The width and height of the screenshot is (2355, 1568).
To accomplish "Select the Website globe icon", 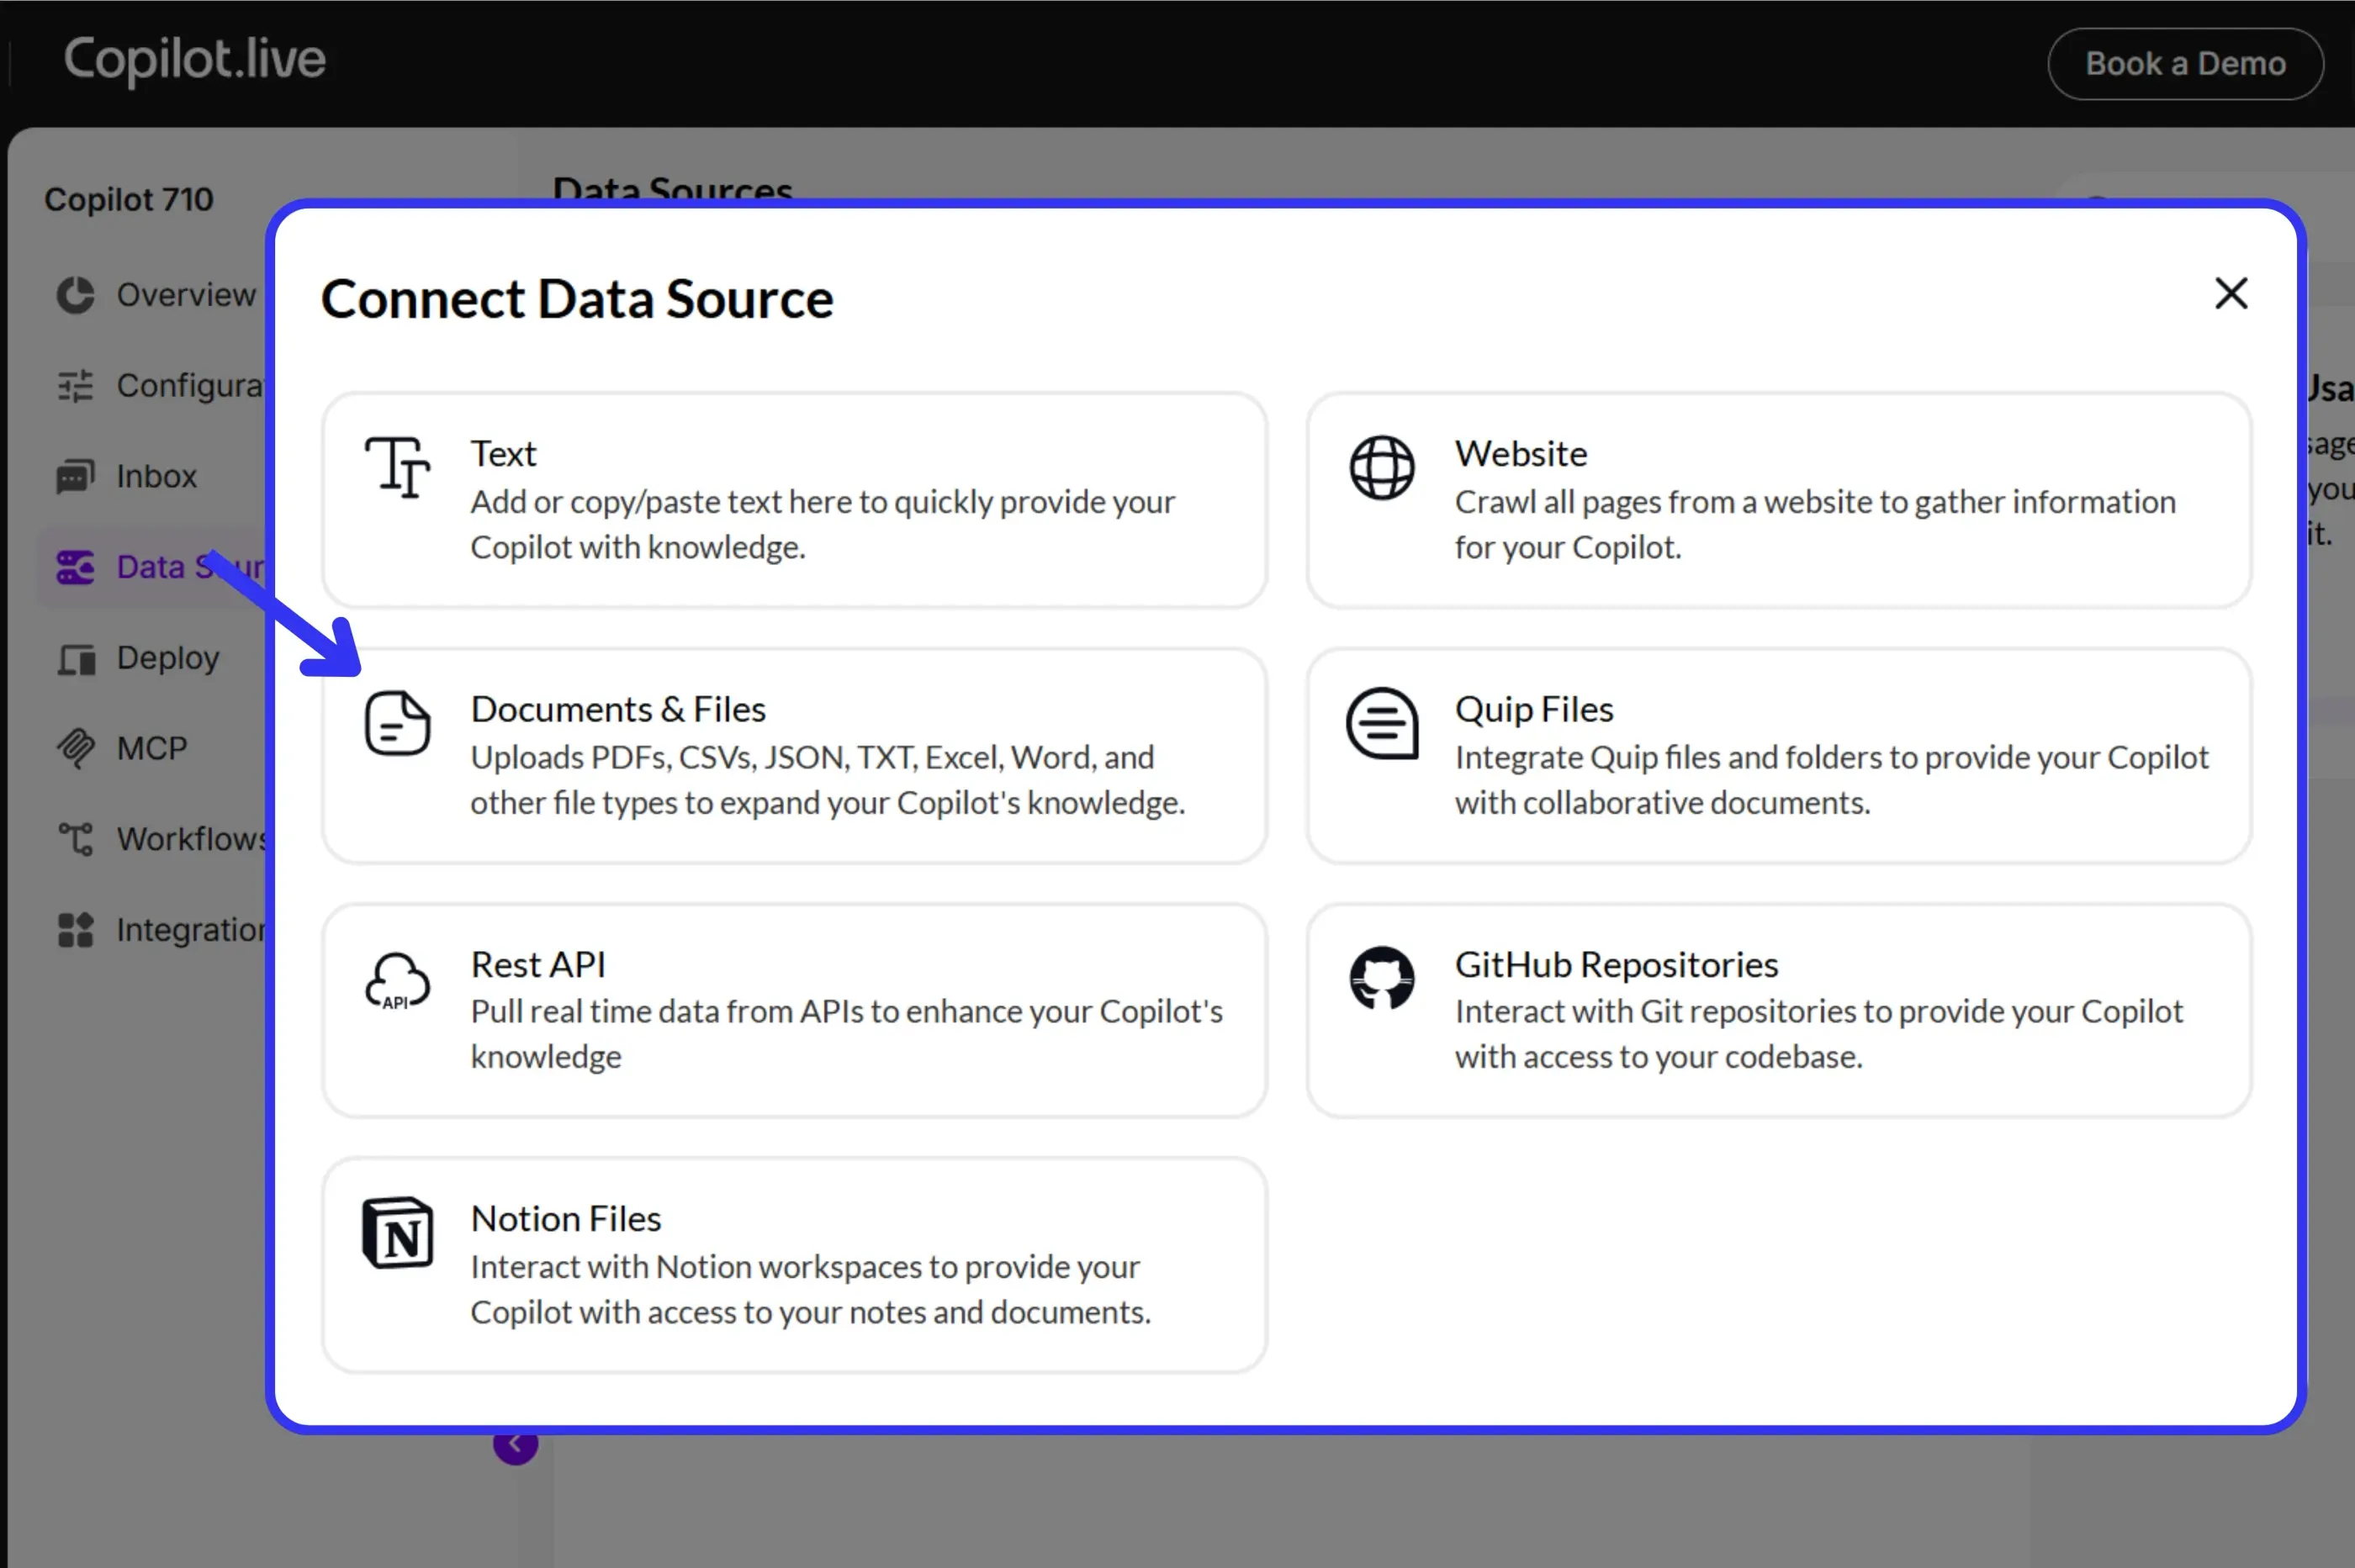I will click(1382, 468).
